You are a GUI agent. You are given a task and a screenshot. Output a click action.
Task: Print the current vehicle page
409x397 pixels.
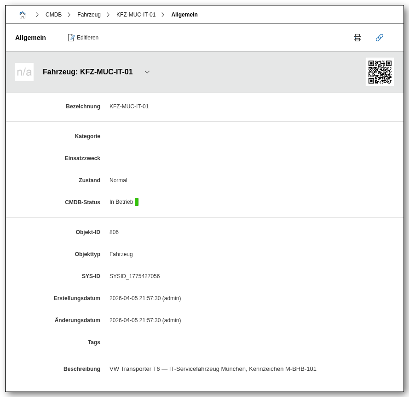pos(357,38)
